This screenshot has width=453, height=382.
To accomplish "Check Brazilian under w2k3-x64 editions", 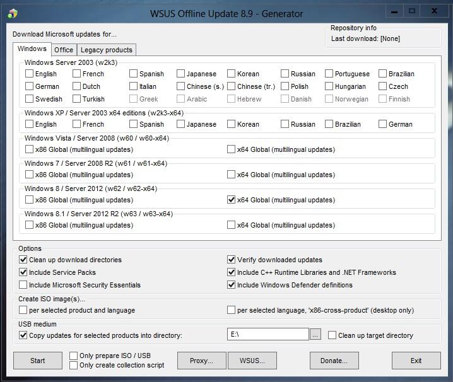I will pyautogui.click(x=329, y=124).
